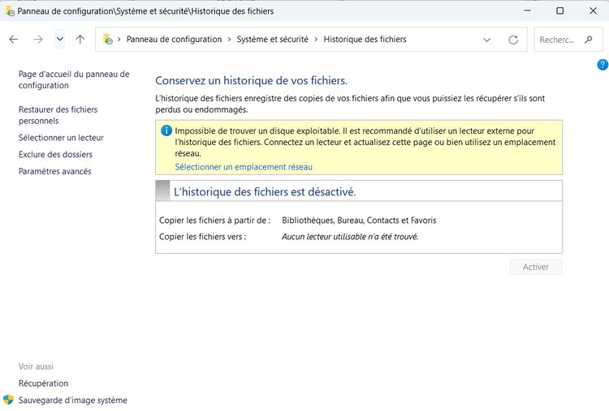Open Sauvegarde d'image système link
Image resolution: width=609 pixels, height=411 pixels.
point(72,400)
